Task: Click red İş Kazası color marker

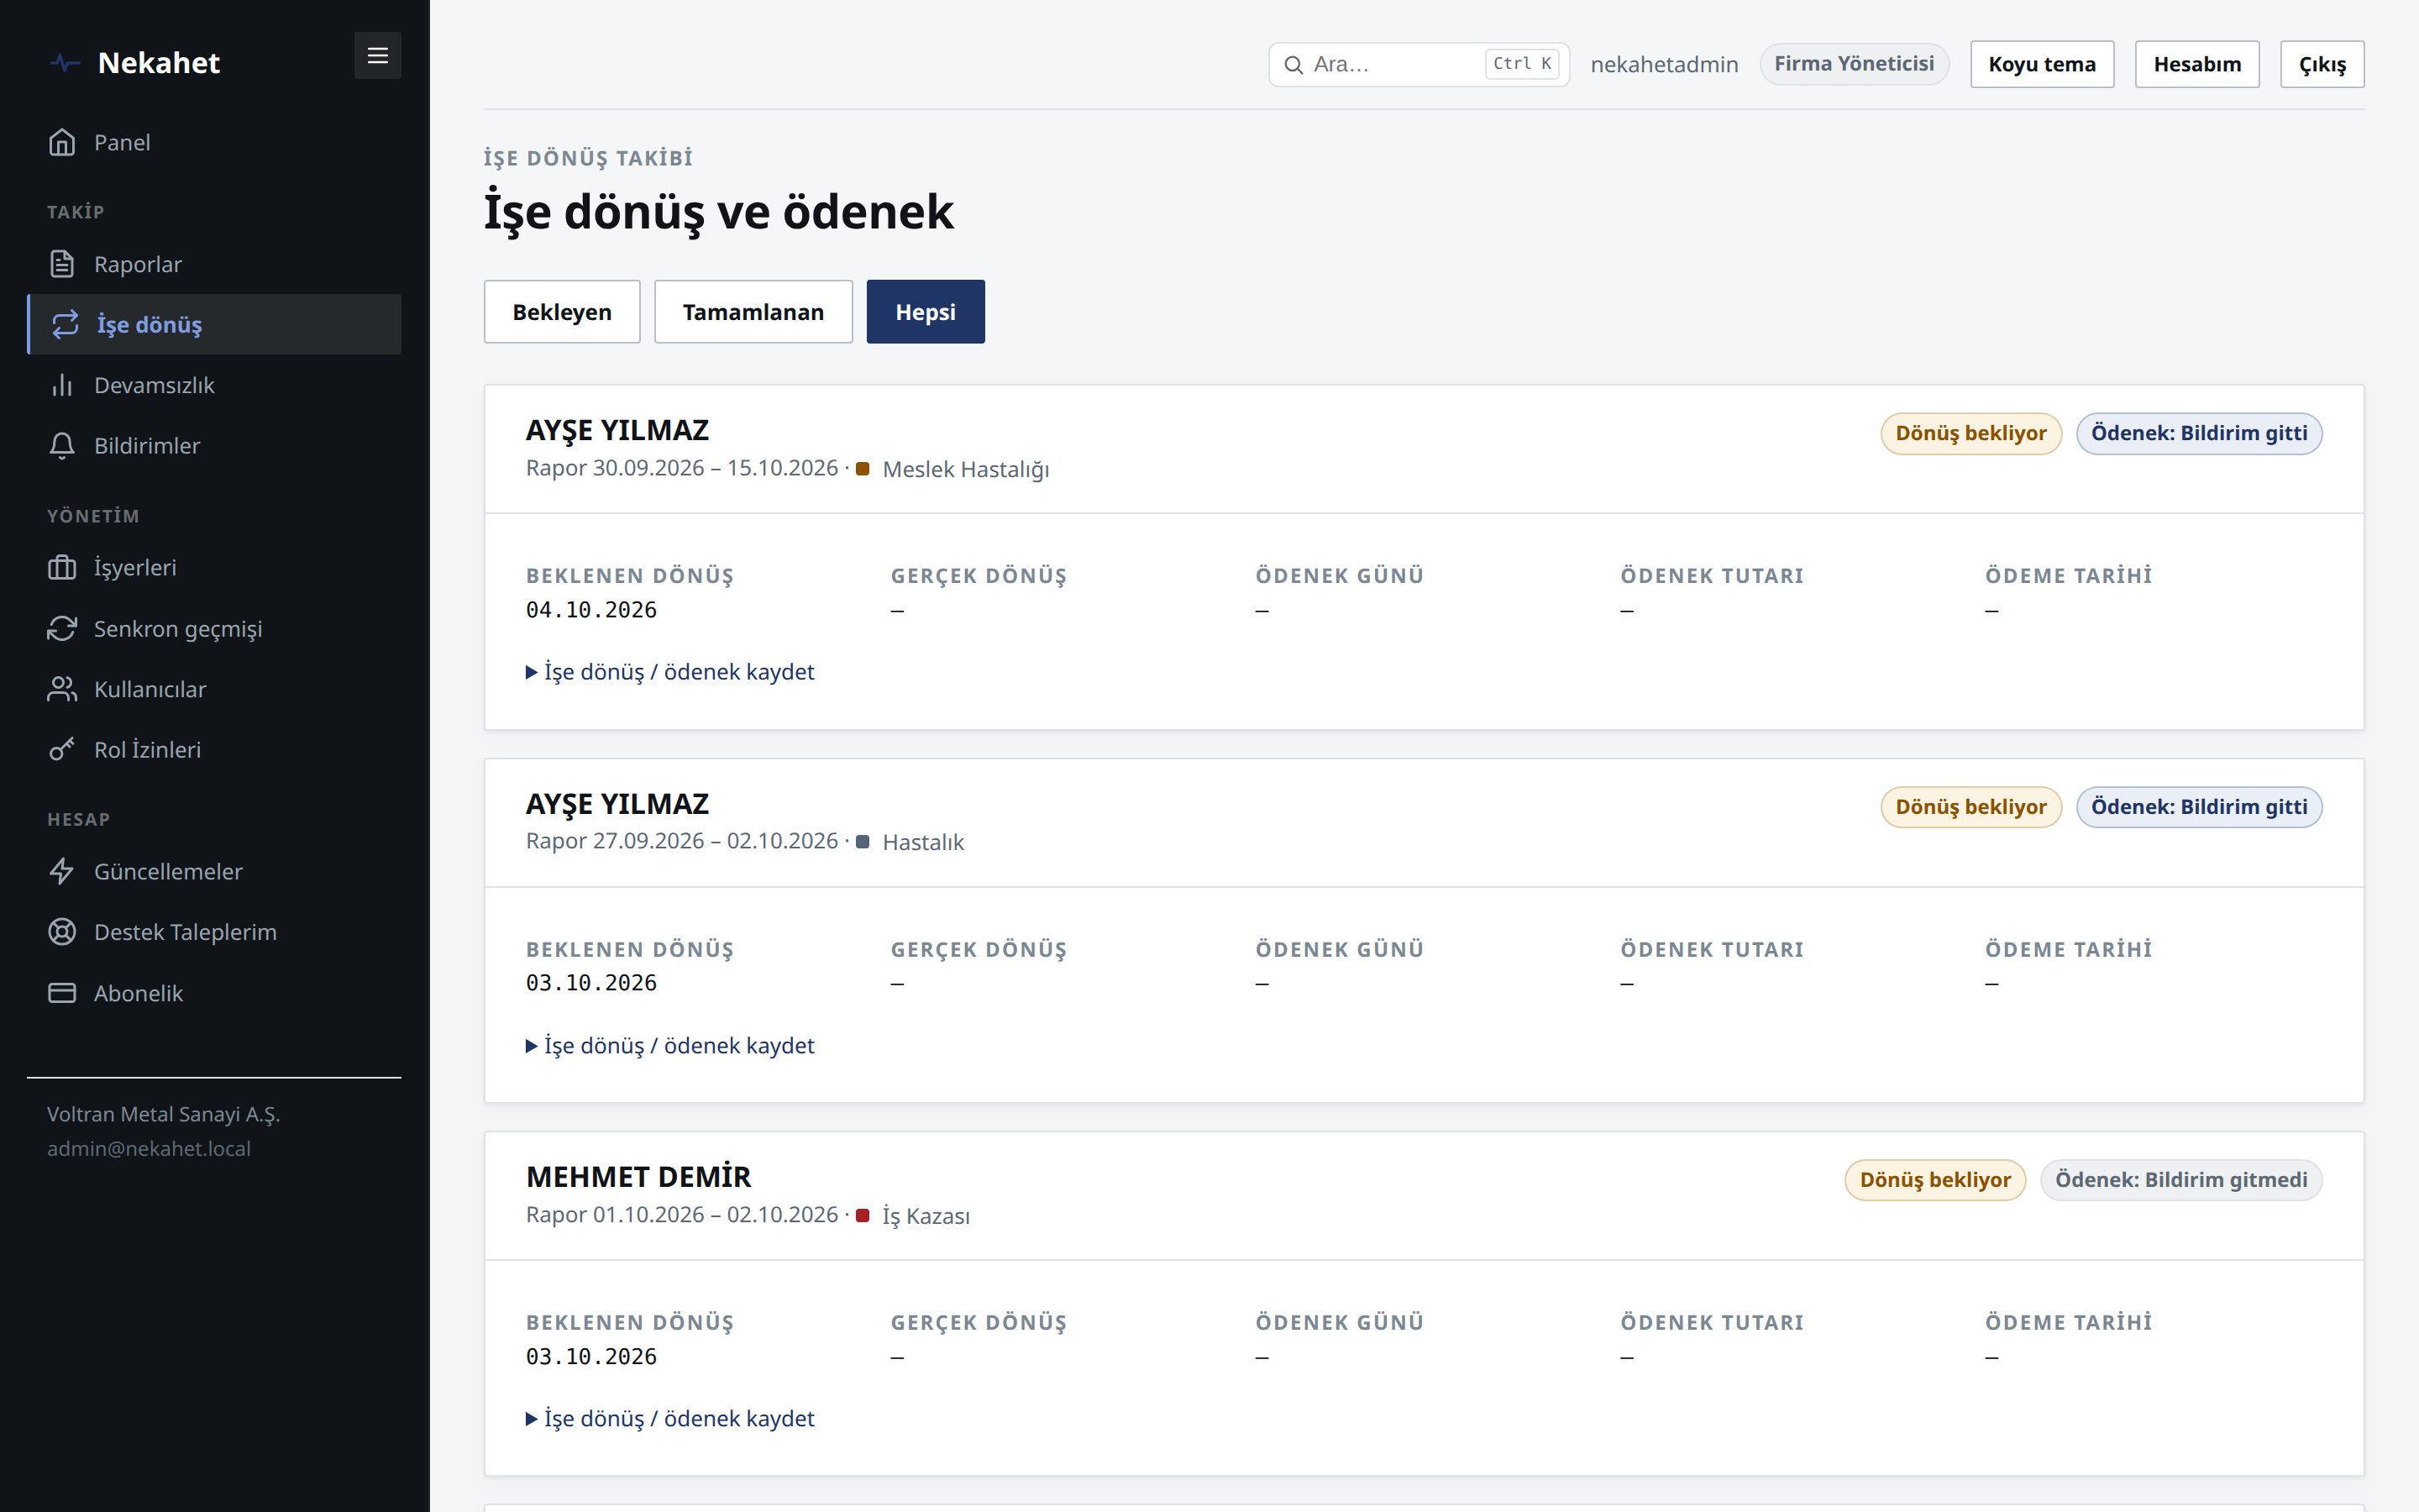Action: pos(863,1215)
